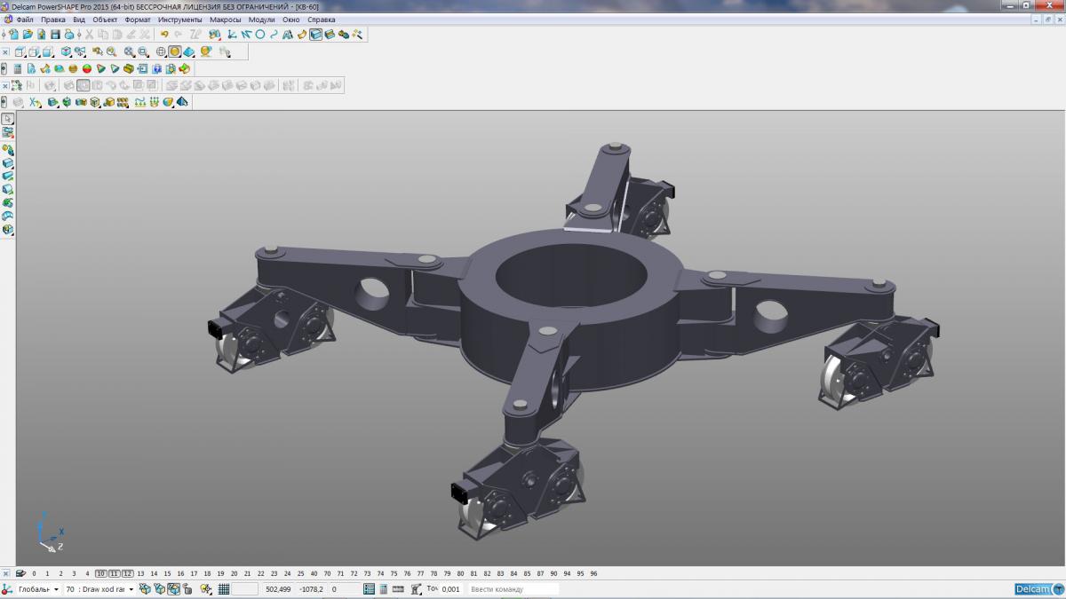Click the Y coordinate field -1078,2
This screenshot has width=1066, height=599.
tap(312, 588)
